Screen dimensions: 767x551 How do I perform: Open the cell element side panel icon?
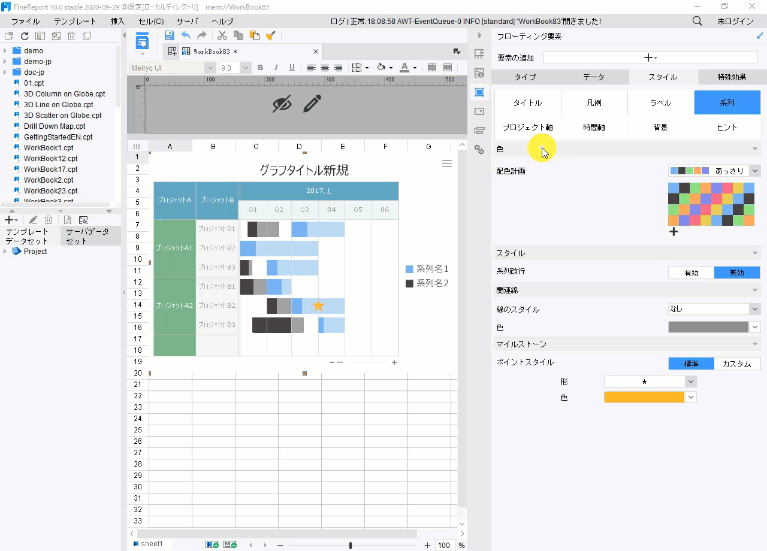479,54
